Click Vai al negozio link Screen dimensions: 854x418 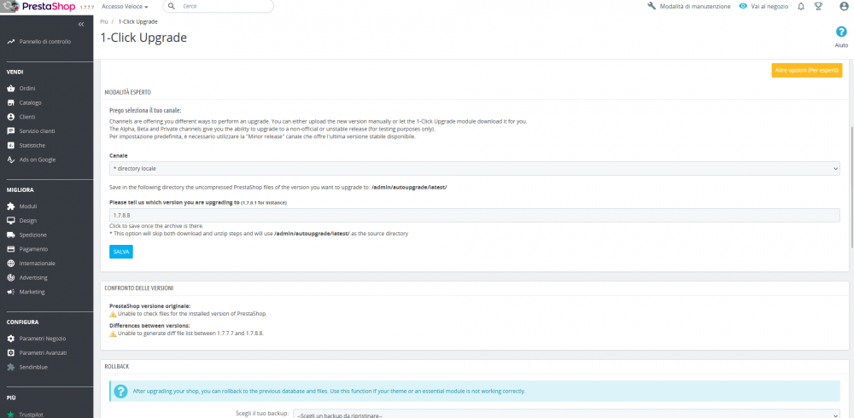(769, 7)
